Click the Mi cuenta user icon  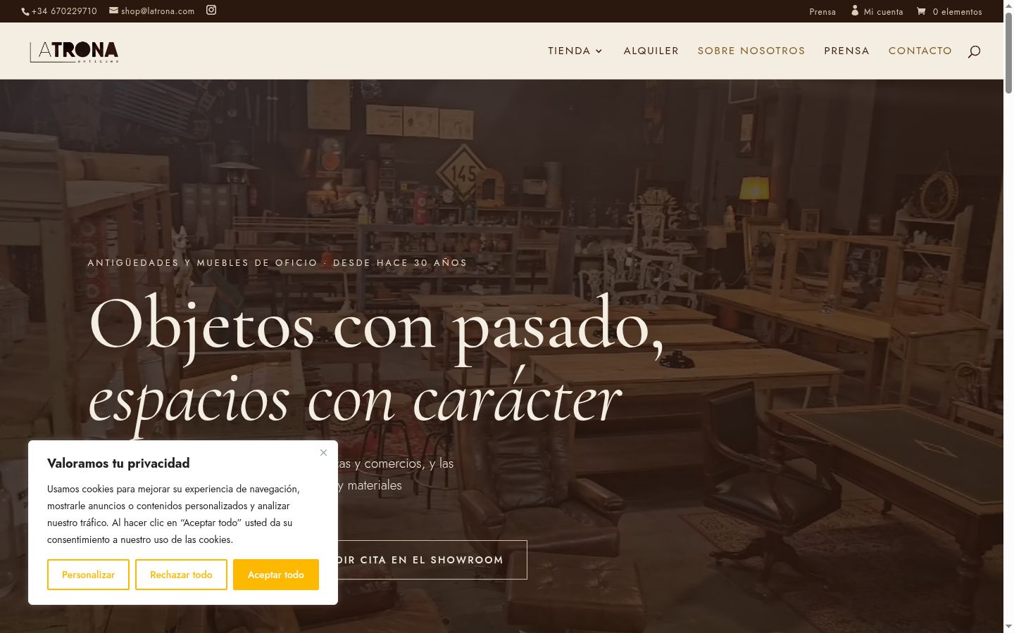coord(855,11)
